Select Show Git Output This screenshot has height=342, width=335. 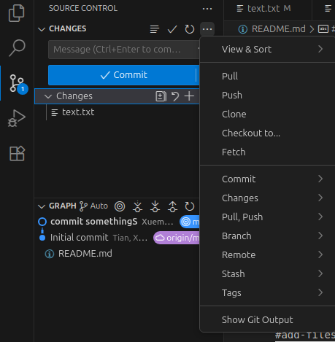pyautogui.click(x=267, y=320)
